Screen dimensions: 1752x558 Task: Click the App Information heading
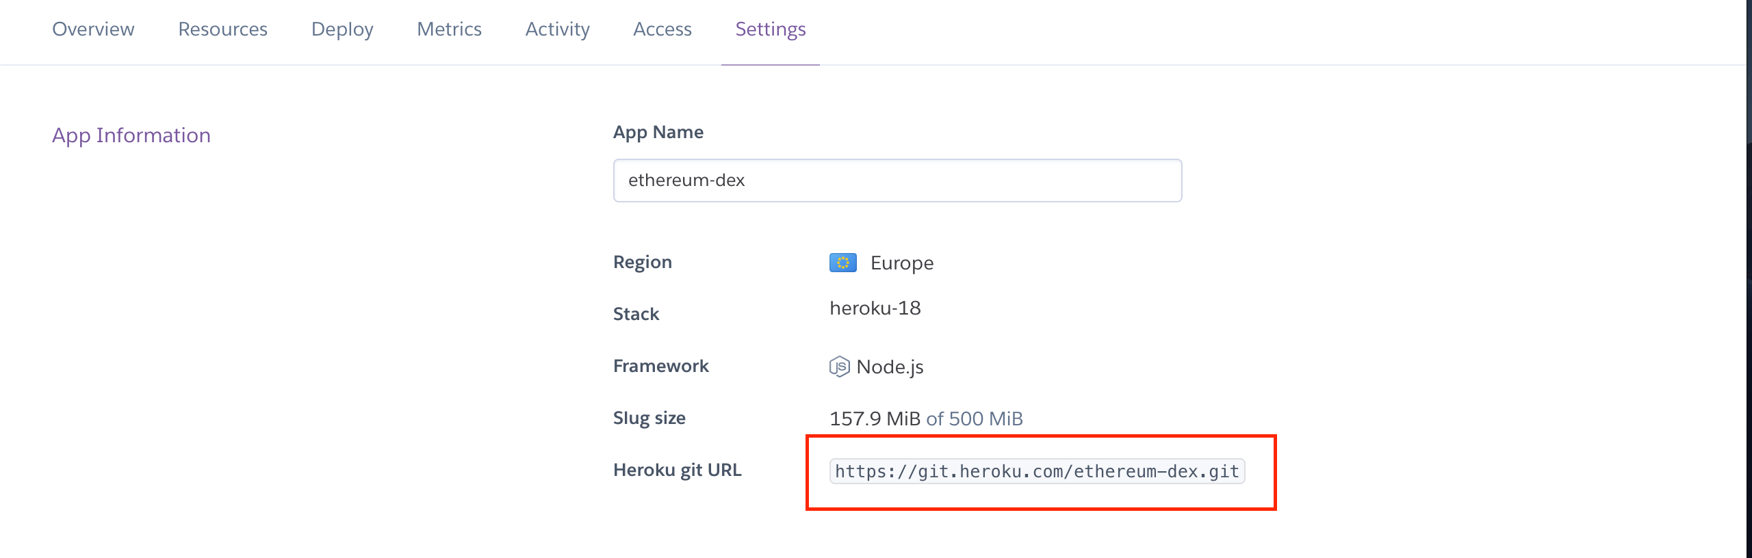point(131,135)
